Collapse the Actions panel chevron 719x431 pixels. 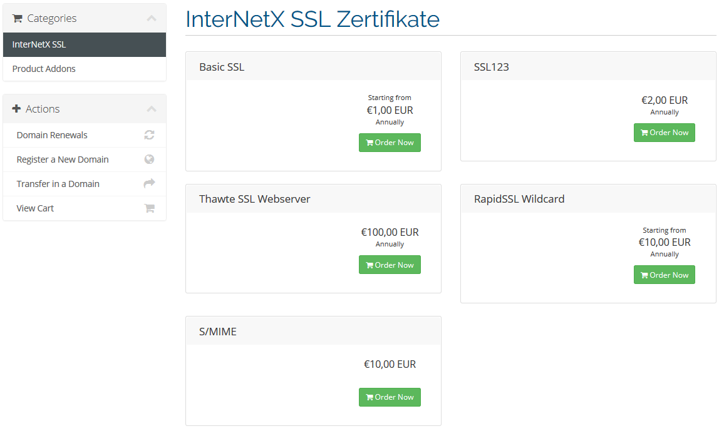(152, 109)
